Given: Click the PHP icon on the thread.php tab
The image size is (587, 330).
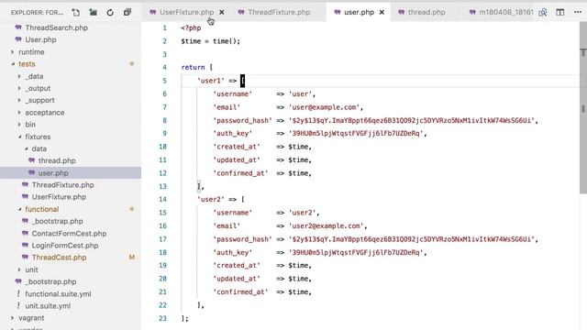Looking at the screenshot, I should [402, 12].
